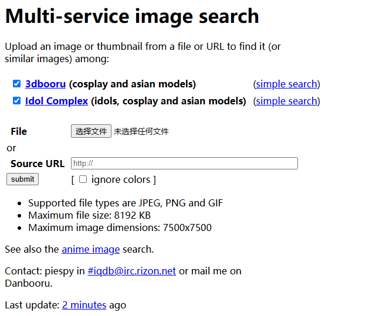Focus the Source URL input field
The width and height of the screenshot is (383, 316).
pyautogui.click(x=184, y=164)
